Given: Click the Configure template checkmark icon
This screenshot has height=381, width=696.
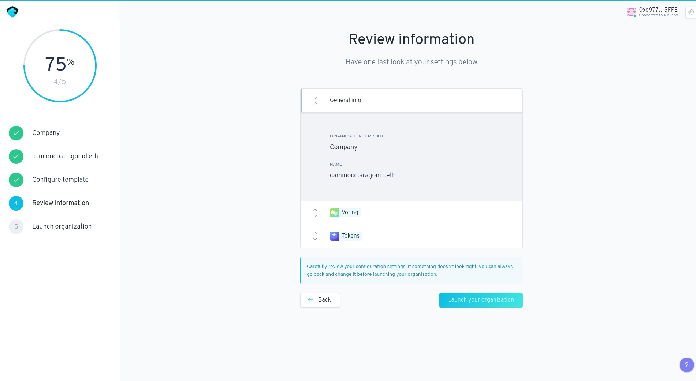Looking at the screenshot, I should [x=16, y=180].
